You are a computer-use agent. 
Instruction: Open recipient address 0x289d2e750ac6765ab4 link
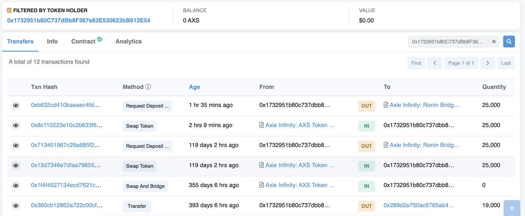click(419, 206)
